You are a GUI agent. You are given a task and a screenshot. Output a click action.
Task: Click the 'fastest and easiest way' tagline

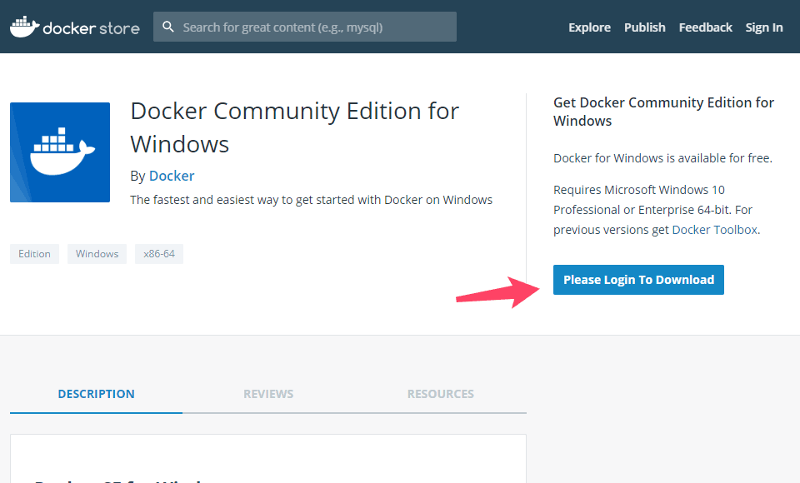tap(311, 199)
